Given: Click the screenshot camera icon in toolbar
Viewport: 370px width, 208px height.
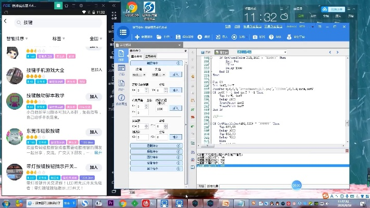Looking at the screenshot, I should click(x=255, y=37).
